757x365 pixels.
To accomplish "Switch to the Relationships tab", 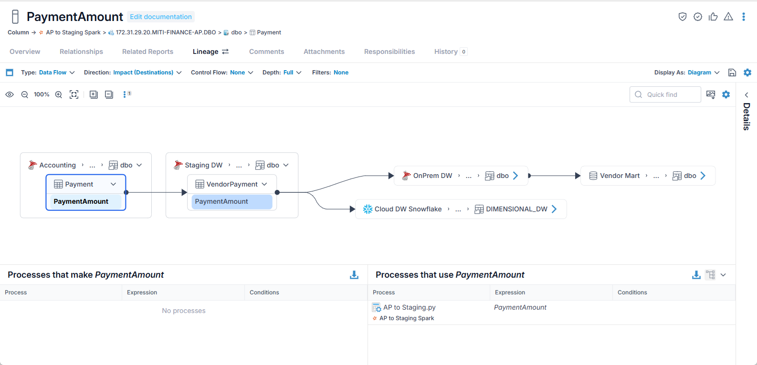I will (x=81, y=52).
